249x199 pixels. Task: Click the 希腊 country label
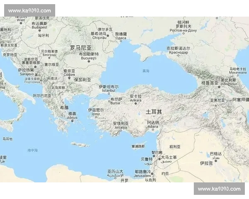pos(64,108)
